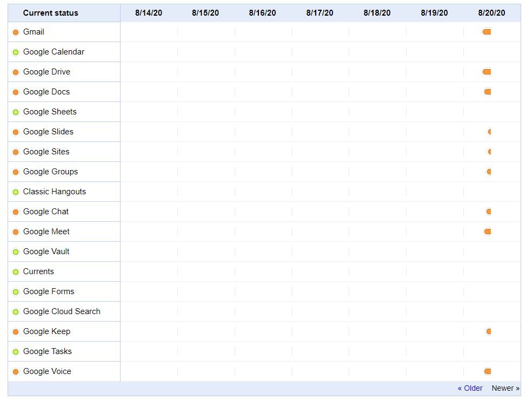Viewport: 526px width, 401px height.
Task: Open the Google Keep 8/20/20 incident marker
Action: point(489,331)
